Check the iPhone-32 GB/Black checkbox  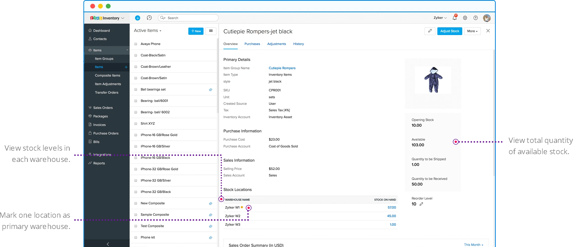coord(136,192)
